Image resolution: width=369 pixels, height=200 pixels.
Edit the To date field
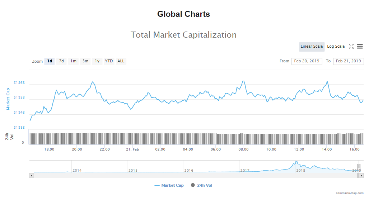[348, 61]
